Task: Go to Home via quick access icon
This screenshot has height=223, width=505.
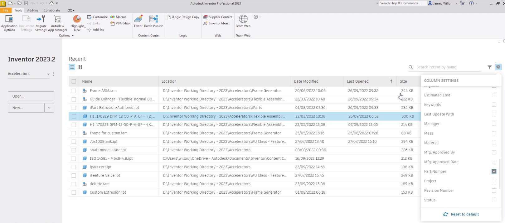Action: click(x=51, y=3)
